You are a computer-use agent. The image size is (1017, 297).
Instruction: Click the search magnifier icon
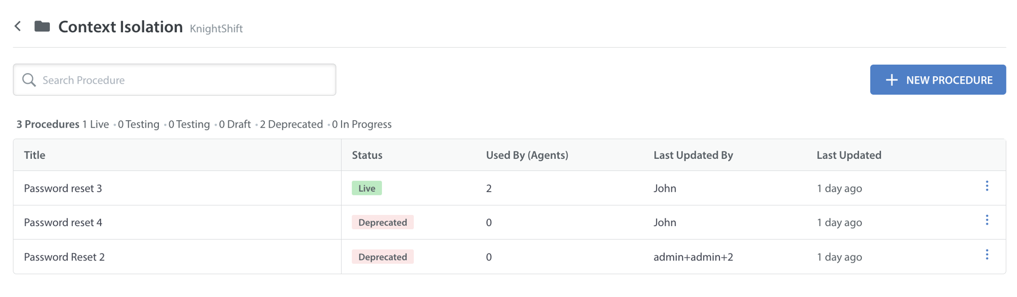29,80
